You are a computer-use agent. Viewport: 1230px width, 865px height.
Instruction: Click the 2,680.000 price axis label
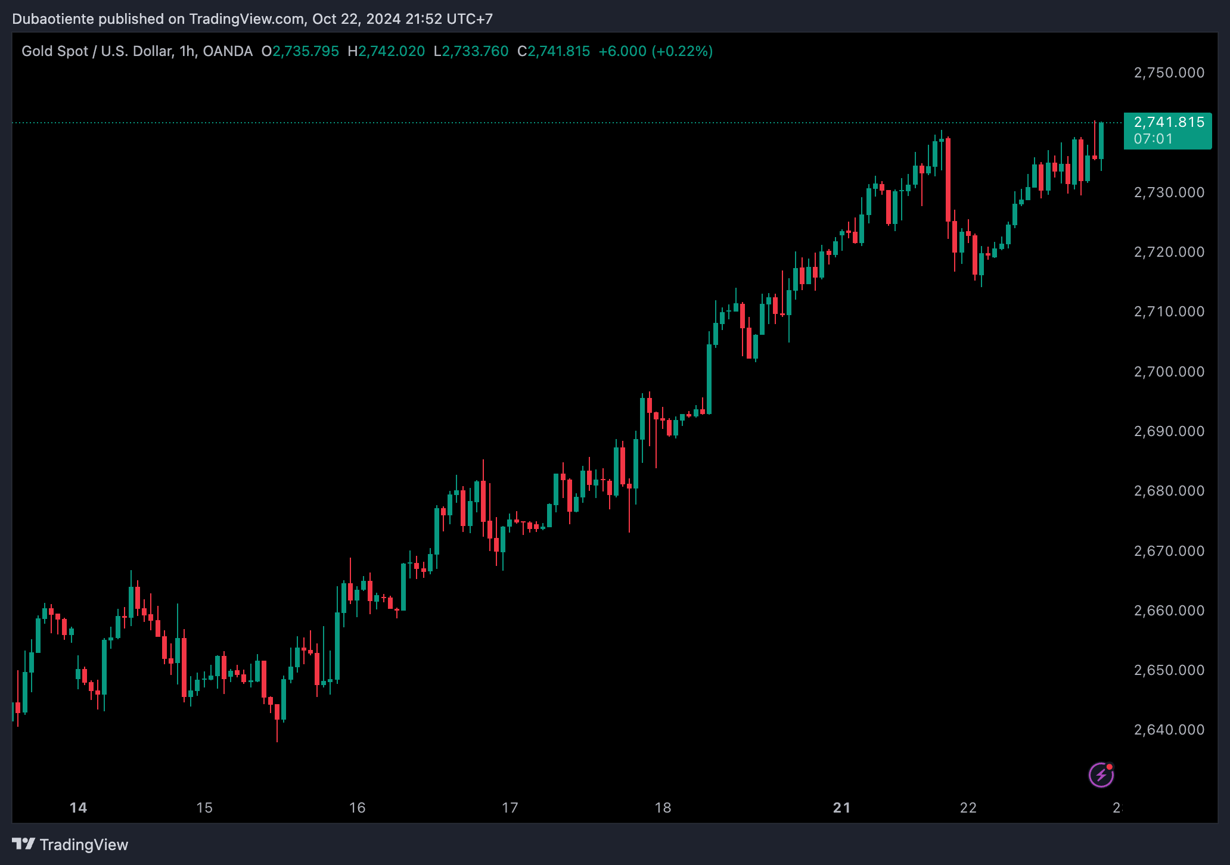point(1169,491)
